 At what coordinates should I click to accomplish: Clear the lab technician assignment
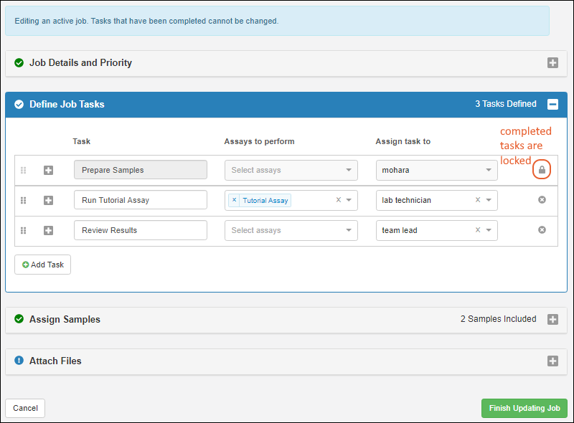point(478,200)
